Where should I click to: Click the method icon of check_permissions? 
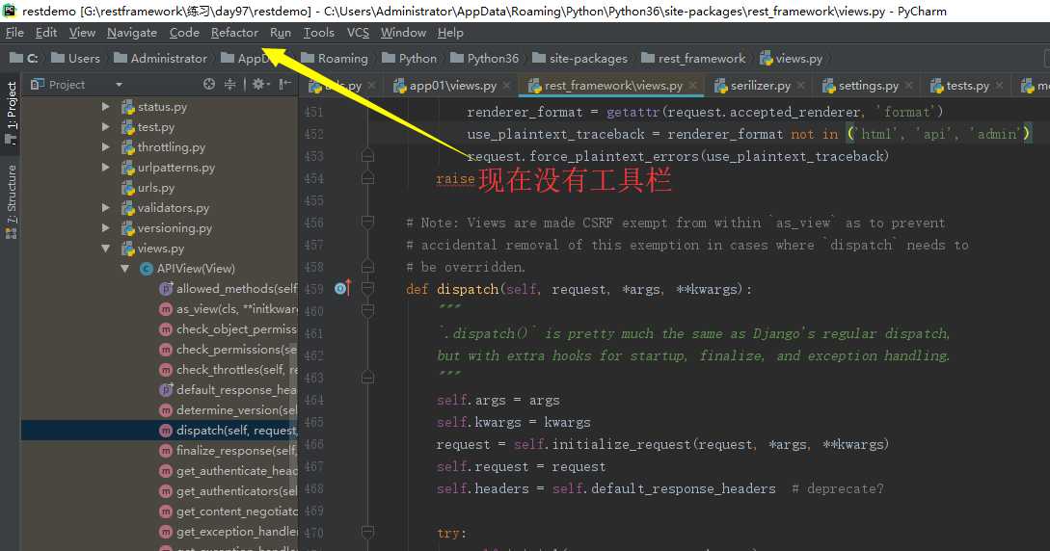[166, 349]
